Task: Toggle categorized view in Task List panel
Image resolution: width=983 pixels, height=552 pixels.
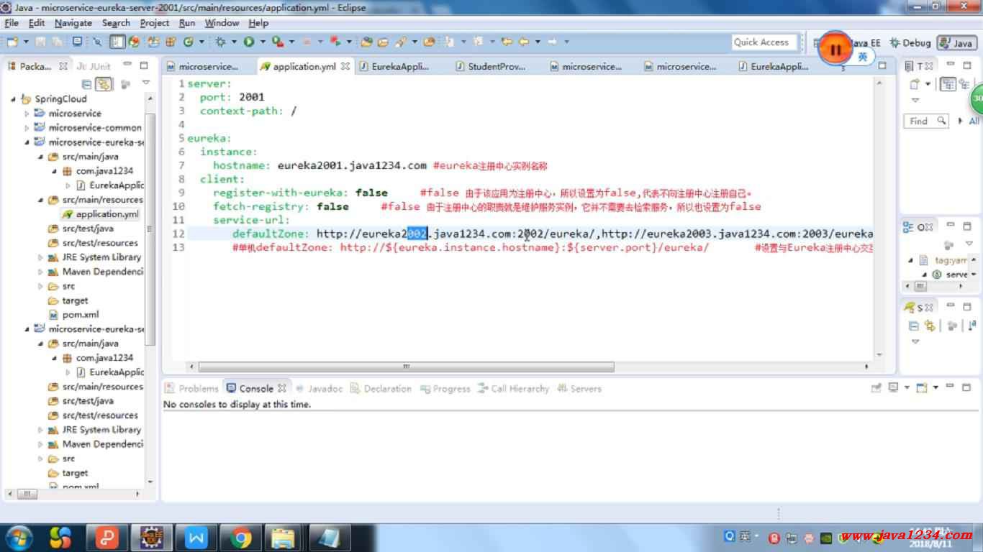Action: click(x=948, y=84)
